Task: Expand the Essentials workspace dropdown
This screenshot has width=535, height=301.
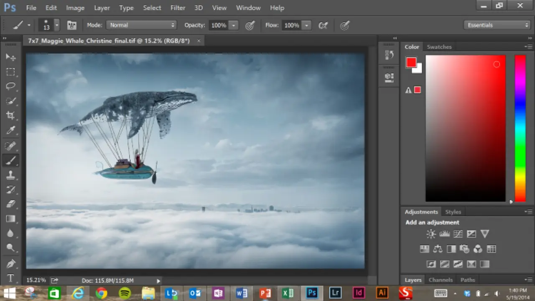Action: 497,25
